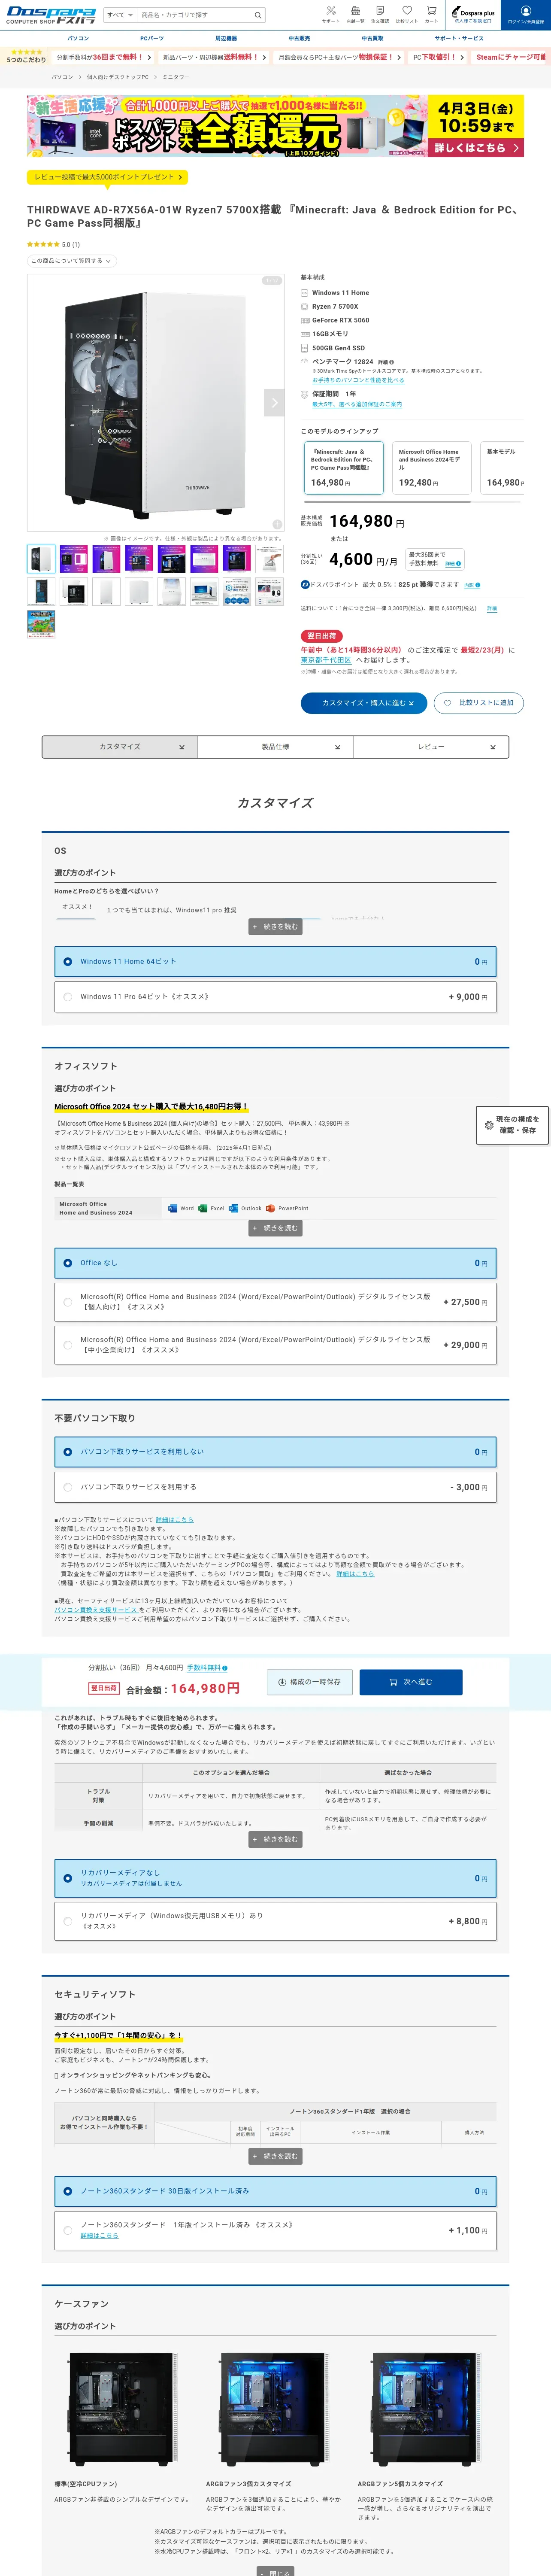551x2576 pixels.
Task: Open 東京都千代田区 delivery location link
Action: click(326, 660)
